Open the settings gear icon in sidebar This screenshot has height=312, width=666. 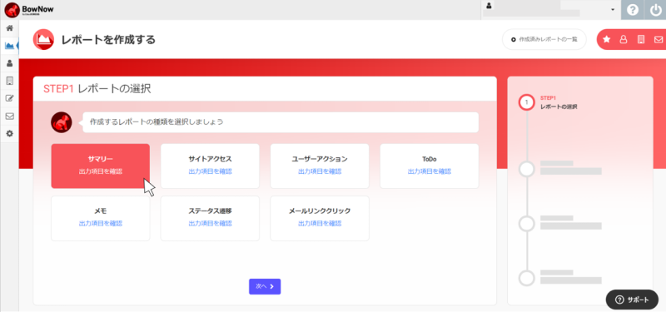(9, 133)
